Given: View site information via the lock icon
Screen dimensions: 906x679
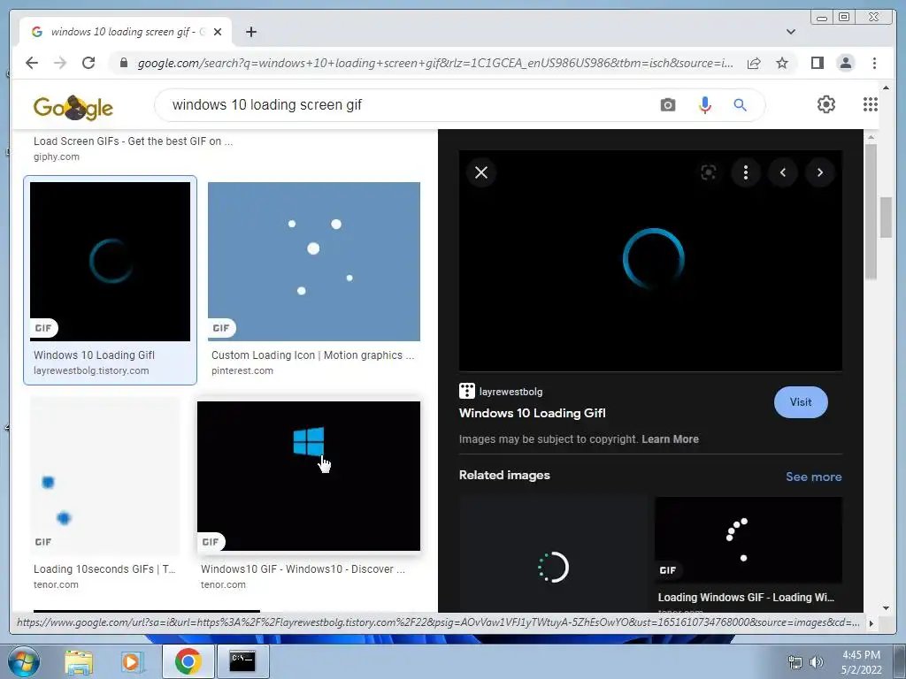Looking at the screenshot, I should (x=123, y=63).
